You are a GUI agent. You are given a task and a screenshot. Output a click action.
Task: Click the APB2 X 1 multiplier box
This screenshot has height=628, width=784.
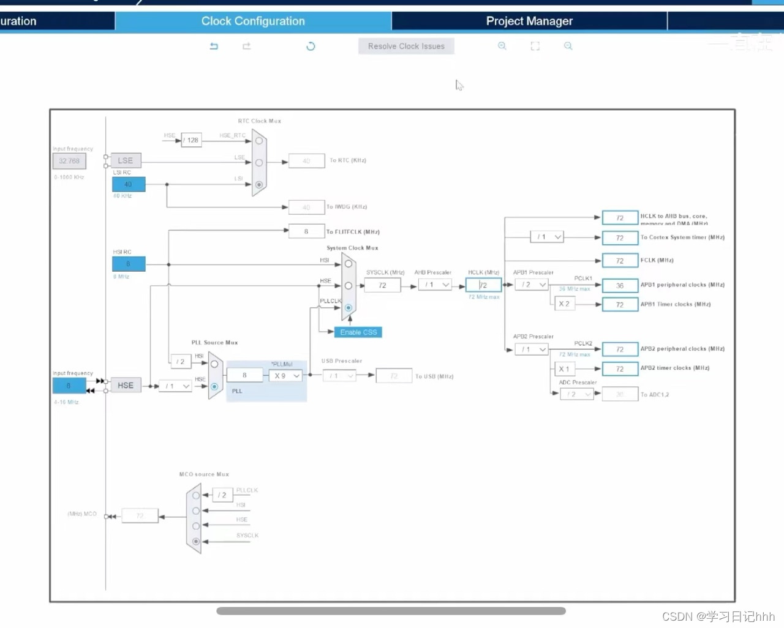point(565,369)
